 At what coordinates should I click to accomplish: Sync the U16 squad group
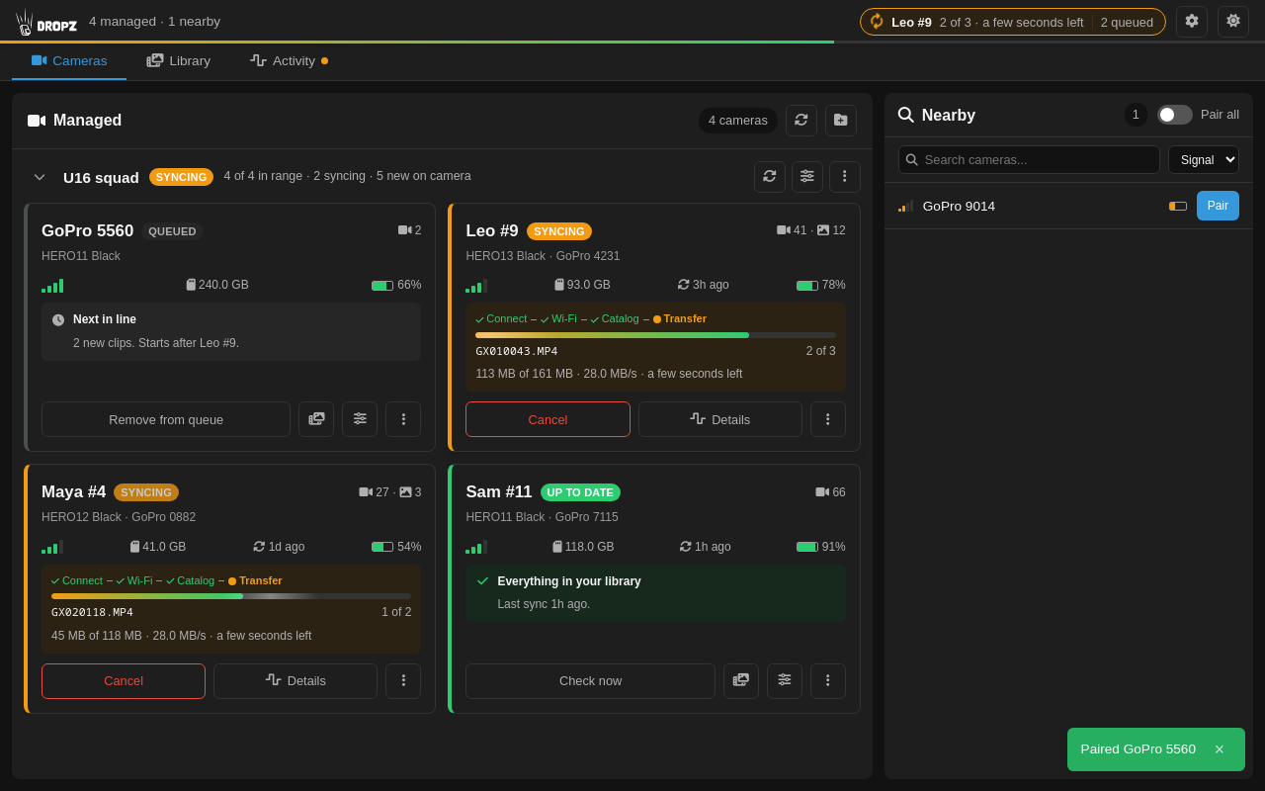770,177
